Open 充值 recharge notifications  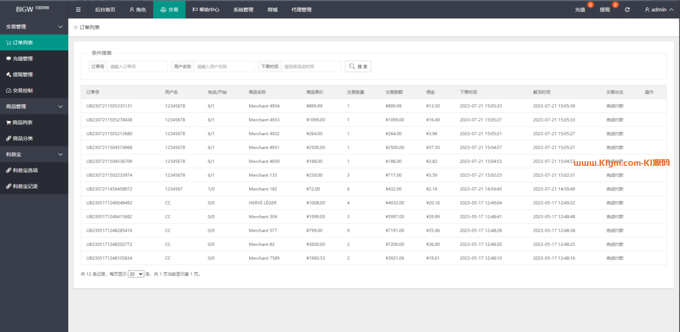click(x=580, y=10)
